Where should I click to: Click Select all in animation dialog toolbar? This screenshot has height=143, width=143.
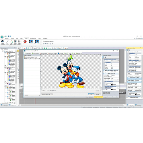(x=60, y=53)
